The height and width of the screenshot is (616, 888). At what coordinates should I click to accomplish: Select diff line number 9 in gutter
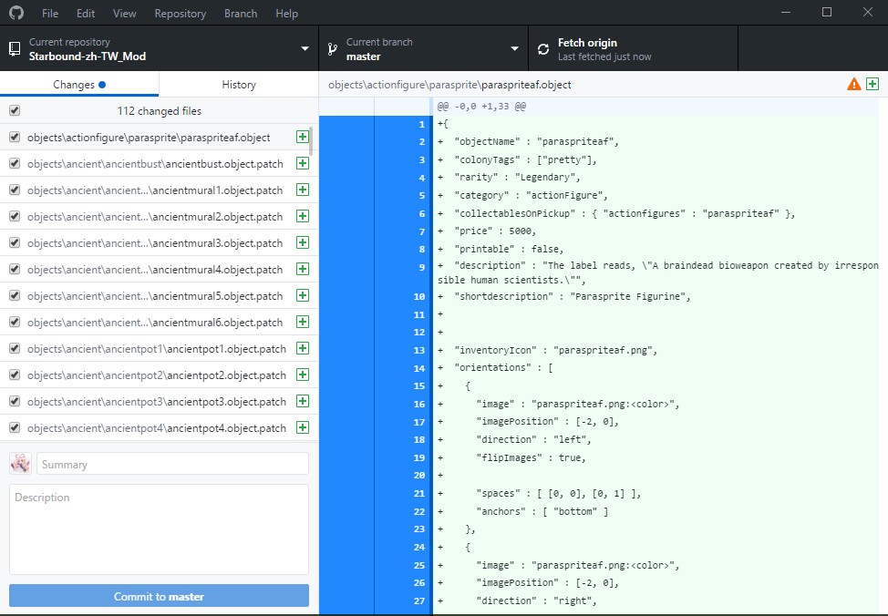click(x=402, y=272)
